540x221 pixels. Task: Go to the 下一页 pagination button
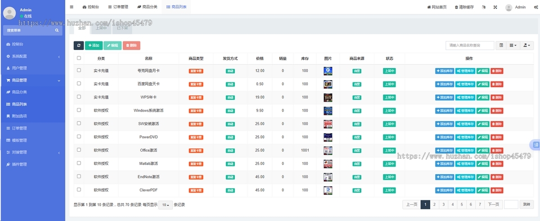(x=494, y=205)
